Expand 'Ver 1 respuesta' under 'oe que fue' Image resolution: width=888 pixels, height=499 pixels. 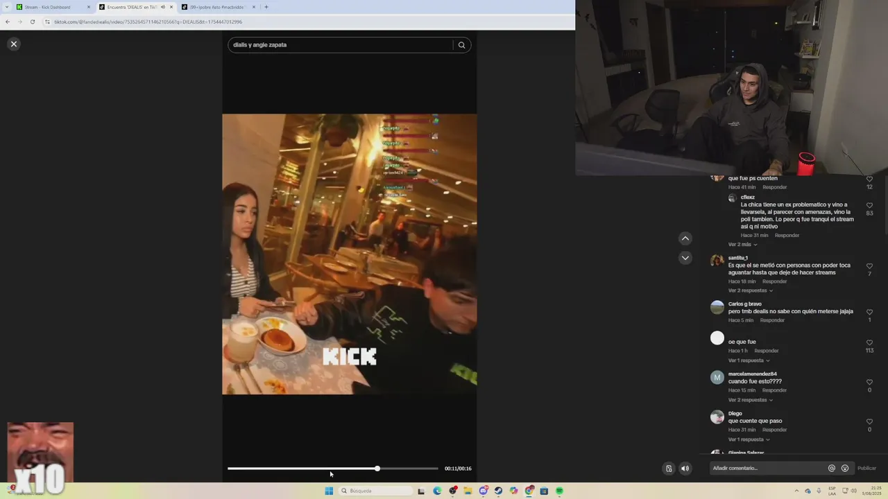click(749, 360)
